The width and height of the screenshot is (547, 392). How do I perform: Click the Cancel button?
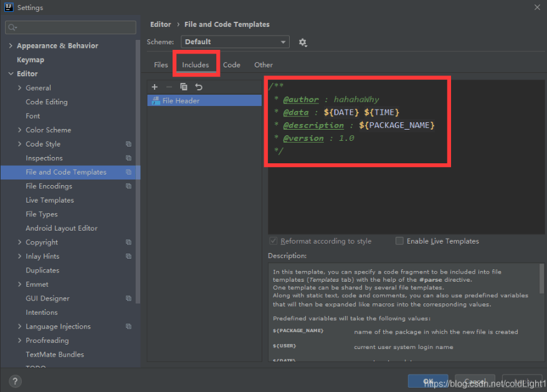tap(475, 381)
